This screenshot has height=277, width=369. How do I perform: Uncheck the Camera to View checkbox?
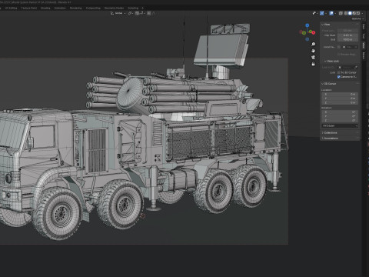pyautogui.click(x=338, y=77)
